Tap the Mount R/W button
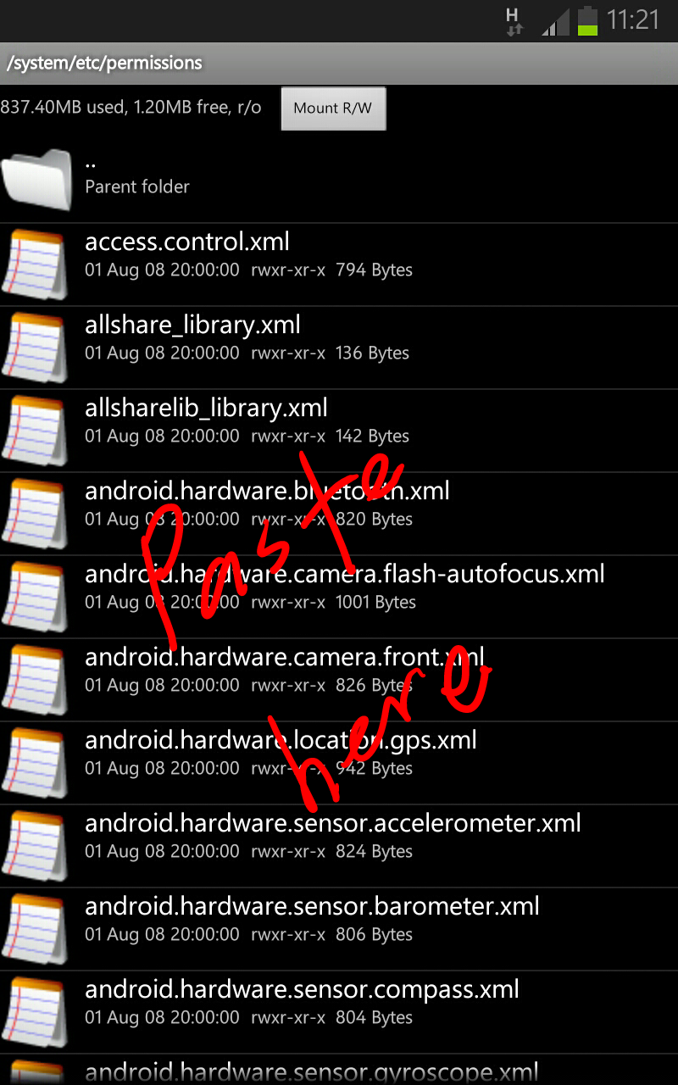 click(333, 108)
